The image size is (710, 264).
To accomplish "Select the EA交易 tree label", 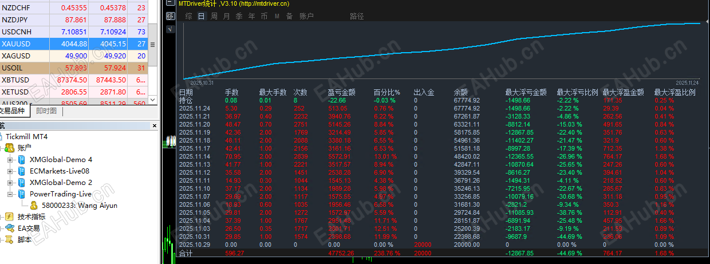I will (29, 228).
